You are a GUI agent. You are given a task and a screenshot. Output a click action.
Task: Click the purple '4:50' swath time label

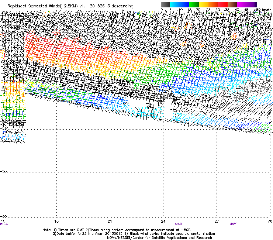click(x=234, y=224)
